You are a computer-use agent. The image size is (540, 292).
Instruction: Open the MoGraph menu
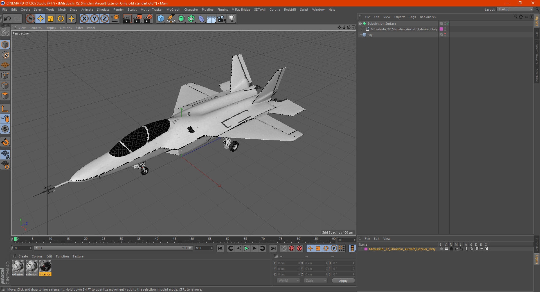(173, 10)
